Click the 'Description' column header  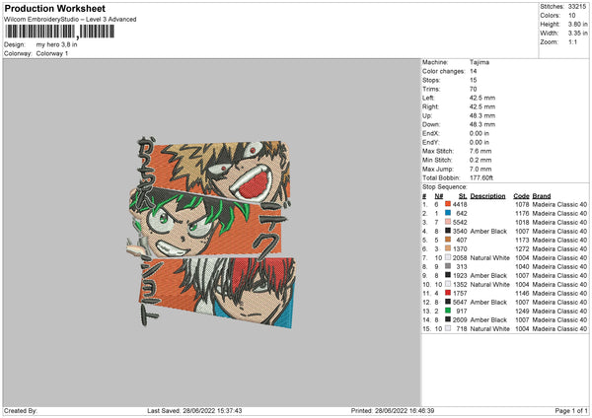tap(487, 196)
